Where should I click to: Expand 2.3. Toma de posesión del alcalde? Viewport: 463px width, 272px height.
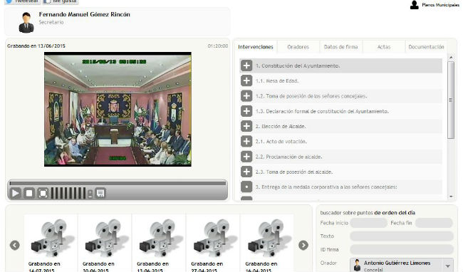click(x=246, y=172)
